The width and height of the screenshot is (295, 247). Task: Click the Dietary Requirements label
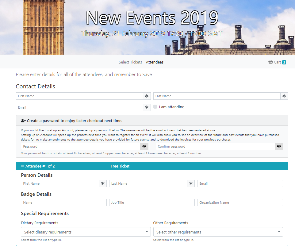40,223
